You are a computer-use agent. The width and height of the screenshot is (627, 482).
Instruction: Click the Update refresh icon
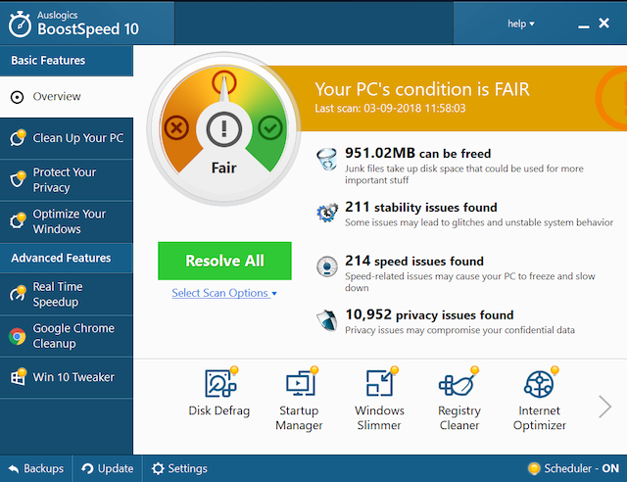click(x=87, y=468)
